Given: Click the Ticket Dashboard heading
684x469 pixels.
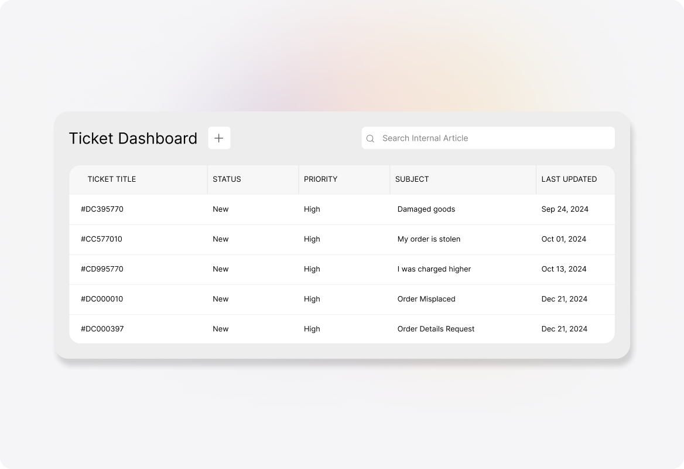Looking at the screenshot, I should point(134,138).
